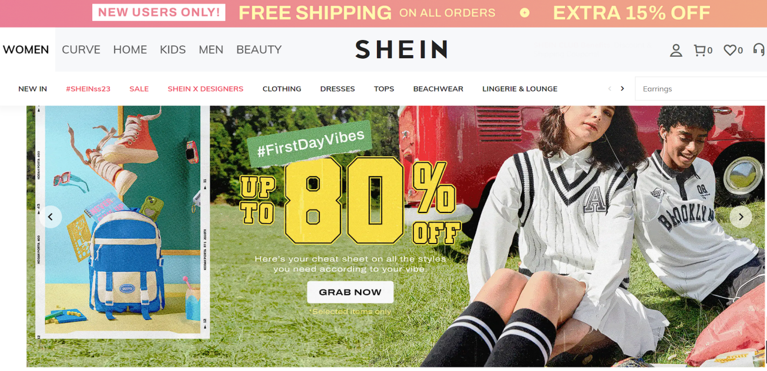Go to previous banner slide arrow
The height and width of the screenshot is (371, 767).
(x=50, y=217)
